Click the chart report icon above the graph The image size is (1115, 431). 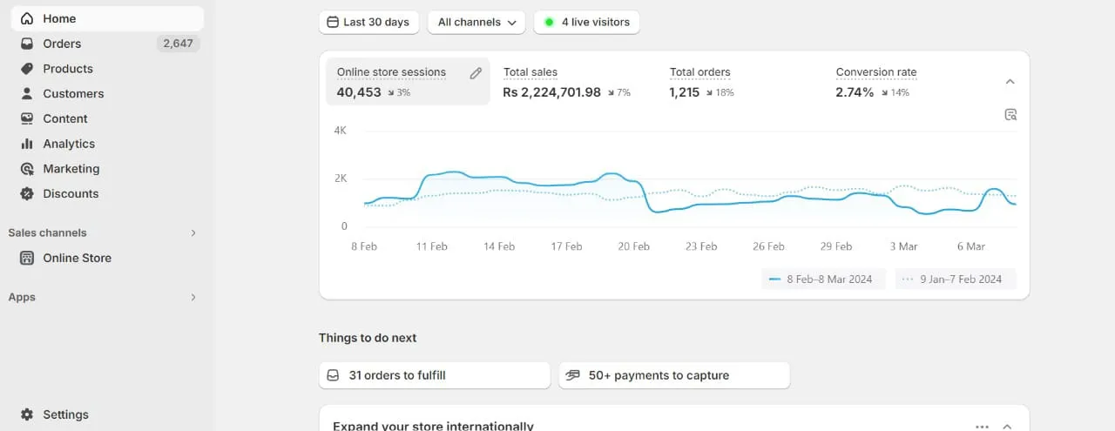click(x=1010, y=115)
